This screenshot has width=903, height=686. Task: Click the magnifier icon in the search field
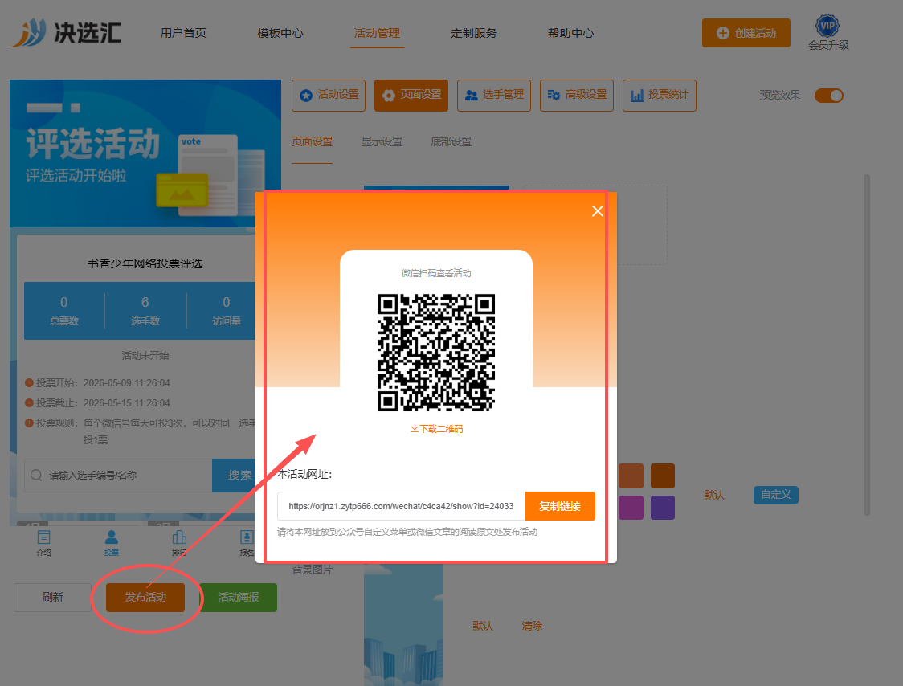coord(36,476)
